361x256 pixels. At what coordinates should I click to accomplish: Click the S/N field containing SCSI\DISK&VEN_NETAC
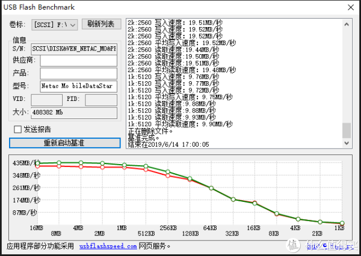tap(74, 49)
